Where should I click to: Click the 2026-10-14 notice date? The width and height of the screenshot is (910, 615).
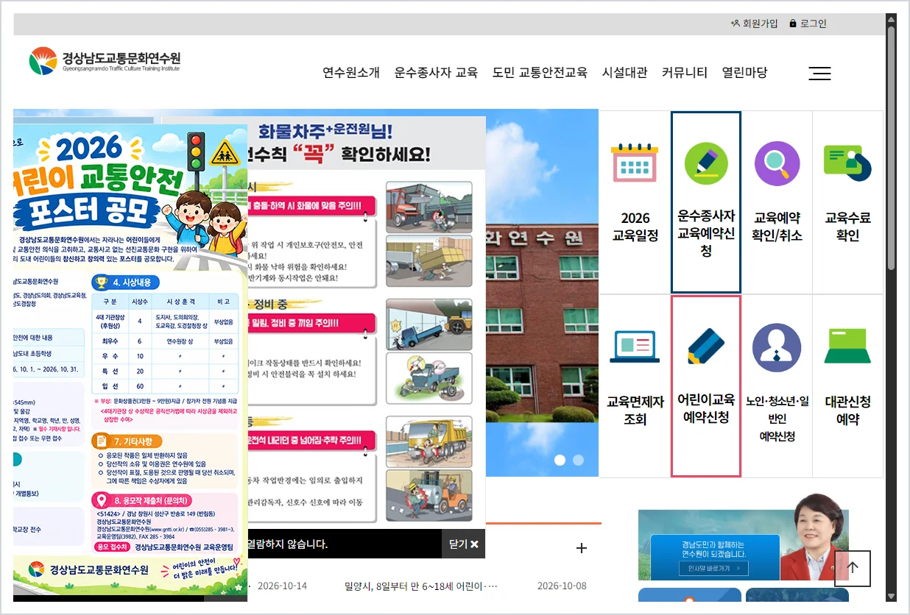pyautogui.click(x=282, y=586)
